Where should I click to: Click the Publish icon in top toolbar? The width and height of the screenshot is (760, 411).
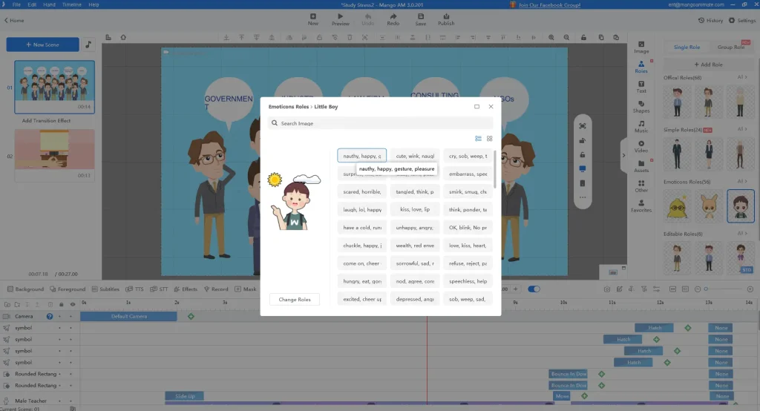(x=446, y=19)
